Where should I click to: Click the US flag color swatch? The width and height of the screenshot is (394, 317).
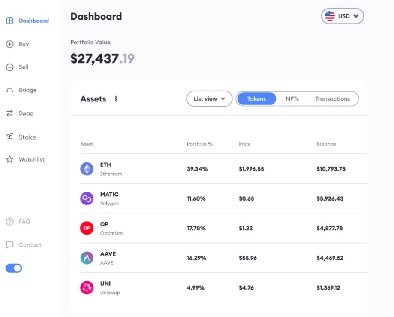coord(329,16)
